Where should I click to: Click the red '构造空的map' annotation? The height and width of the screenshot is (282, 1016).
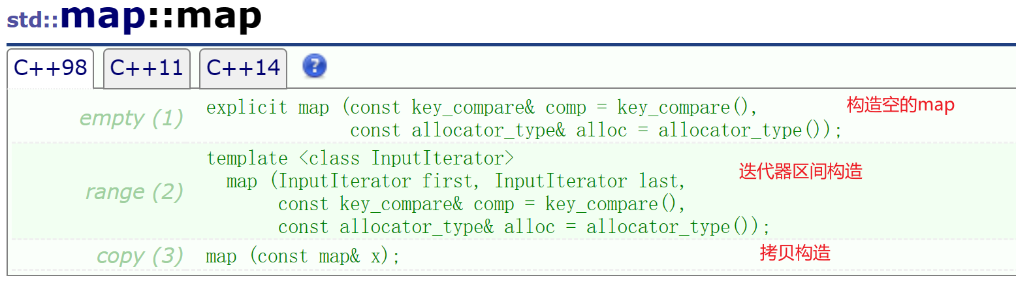click(x=900, y=104)
